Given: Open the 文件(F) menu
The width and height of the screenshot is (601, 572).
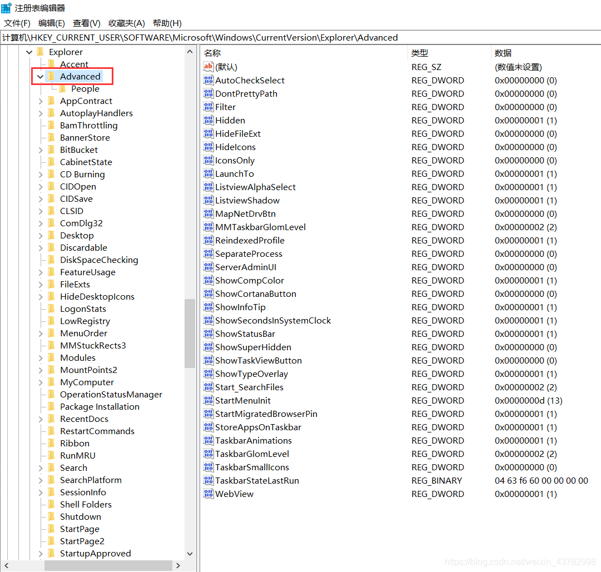Looking at the screenshot, I should tap(17, 23).
